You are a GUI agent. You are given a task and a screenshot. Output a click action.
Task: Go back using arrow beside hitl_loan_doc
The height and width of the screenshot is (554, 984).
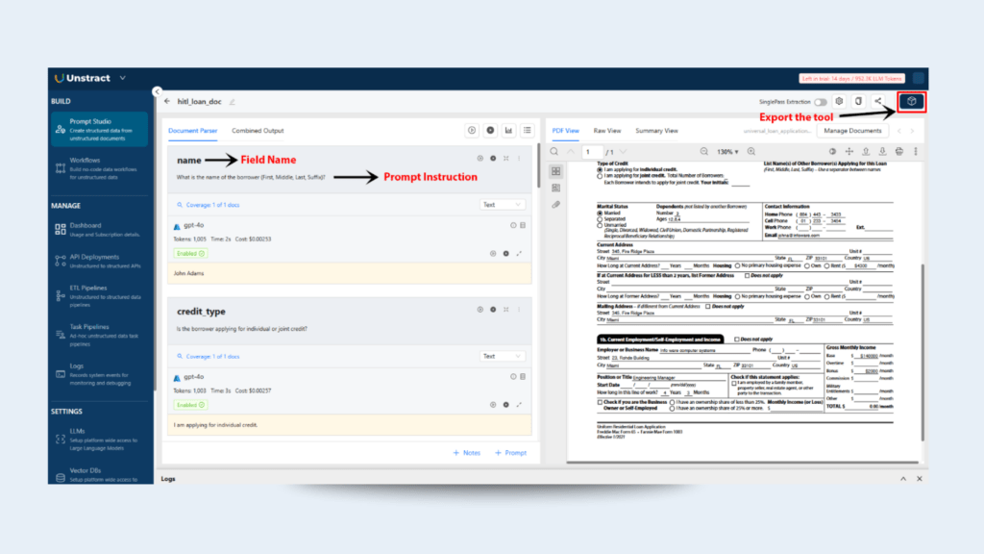point(167,101)
